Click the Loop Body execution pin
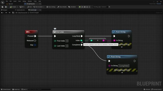This screenshot has height=91, width=163. click(x=82, y=36)
